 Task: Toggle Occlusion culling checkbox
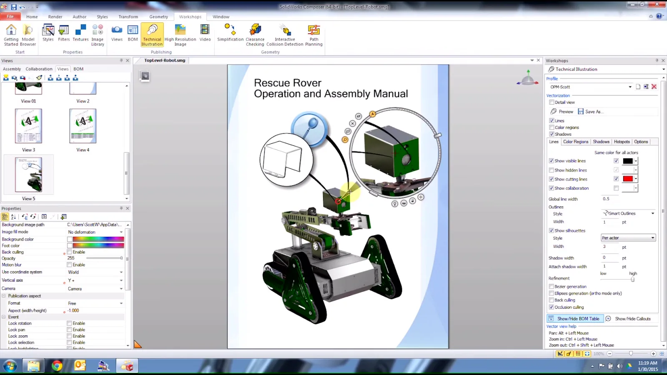(552, 307)
